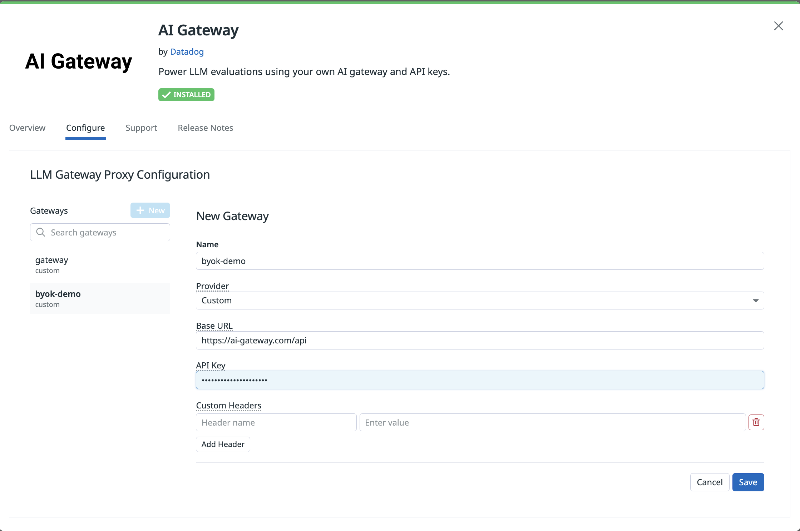Click the Add Header button
The width and height of the screenshot is (800, 531).
223,444
